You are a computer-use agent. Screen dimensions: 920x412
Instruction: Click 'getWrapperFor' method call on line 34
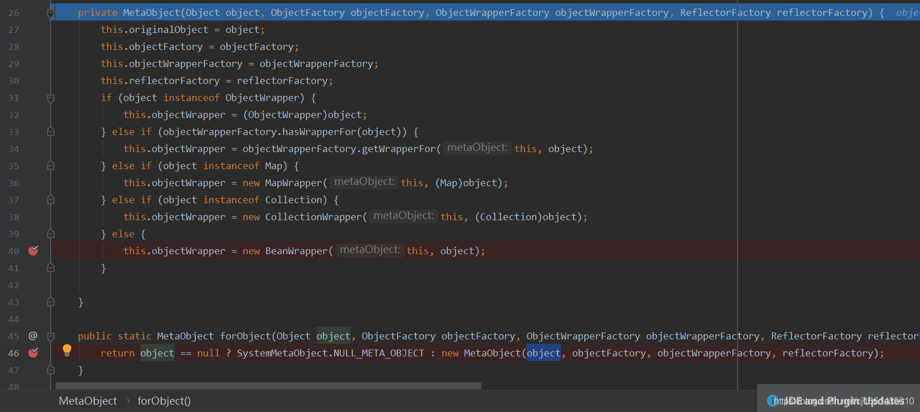tap(398, 149)
